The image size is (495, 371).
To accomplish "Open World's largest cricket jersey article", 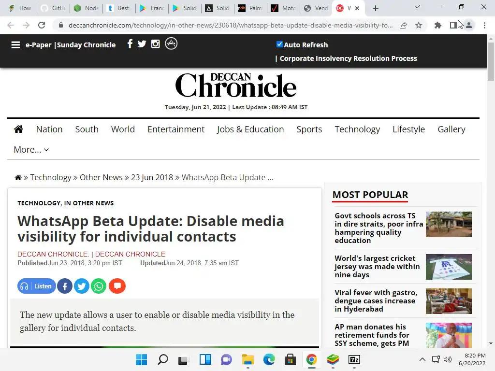I will pyautogui.click(x=377, y=266).
